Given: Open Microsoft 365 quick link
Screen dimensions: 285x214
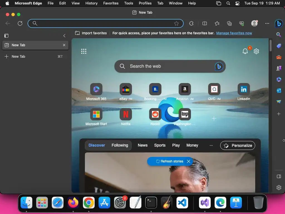Looking at the screenshot, I should (96, 92).
